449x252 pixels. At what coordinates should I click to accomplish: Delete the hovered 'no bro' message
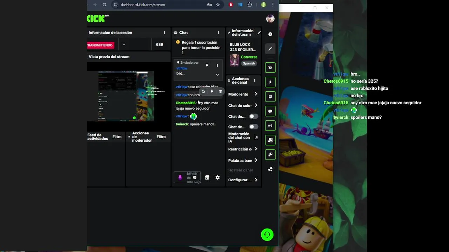220,91
